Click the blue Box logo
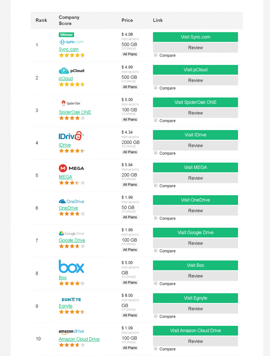Viewport: 270px width, 356px height. coord(71,267)
